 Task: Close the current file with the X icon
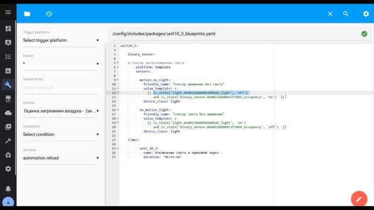point(330,14)
